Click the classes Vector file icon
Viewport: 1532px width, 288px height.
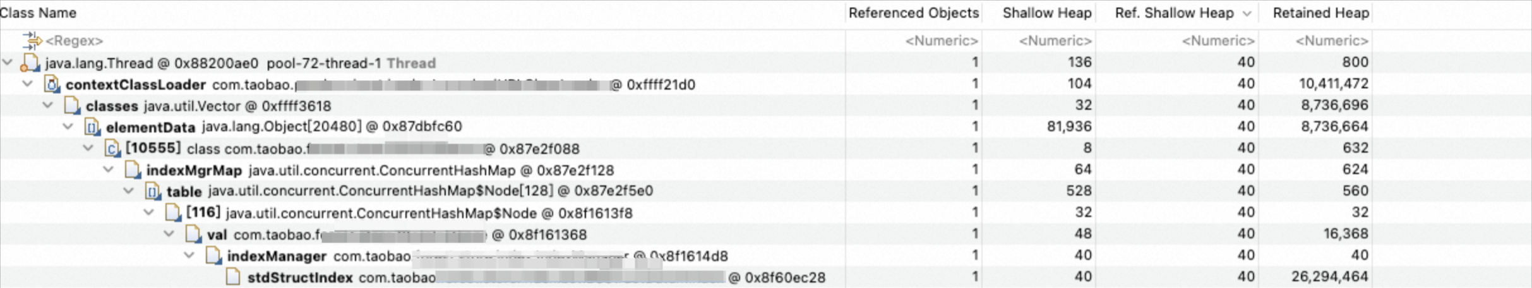(x=72, y=105)
